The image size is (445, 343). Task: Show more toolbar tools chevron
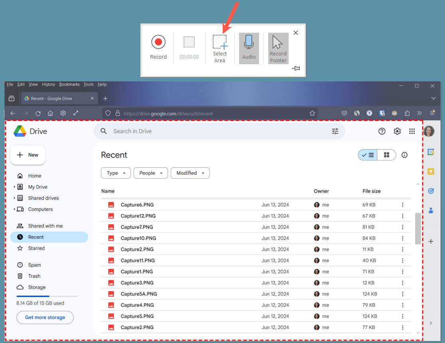419,113
